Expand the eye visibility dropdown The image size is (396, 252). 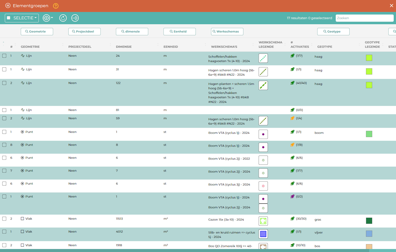[48, 18]
